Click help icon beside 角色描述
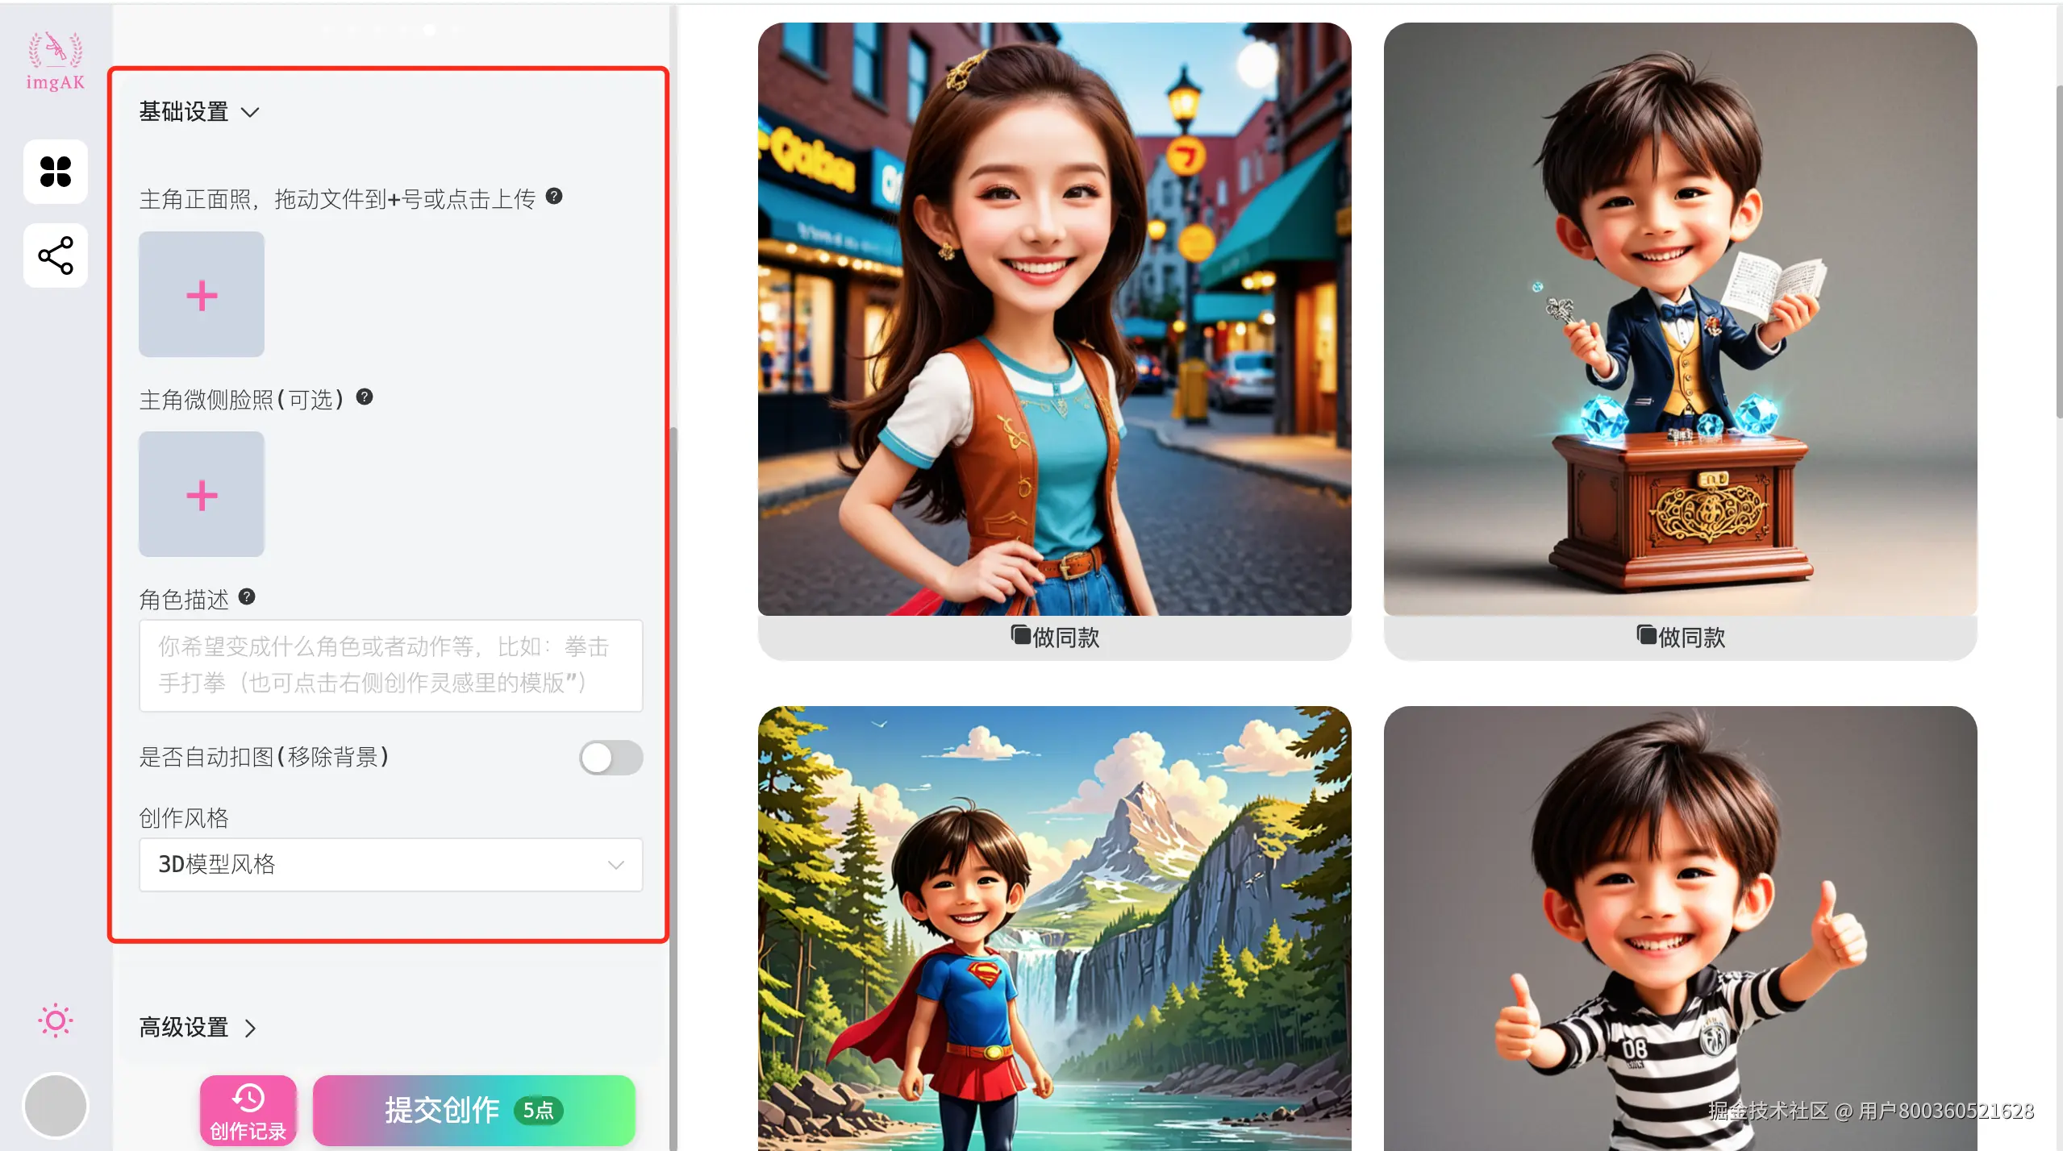Image resolution: width=2063 pixels, height=1151 pixels. point(247,596)
